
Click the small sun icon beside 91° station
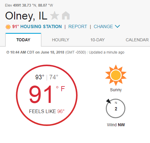(8, 27)
